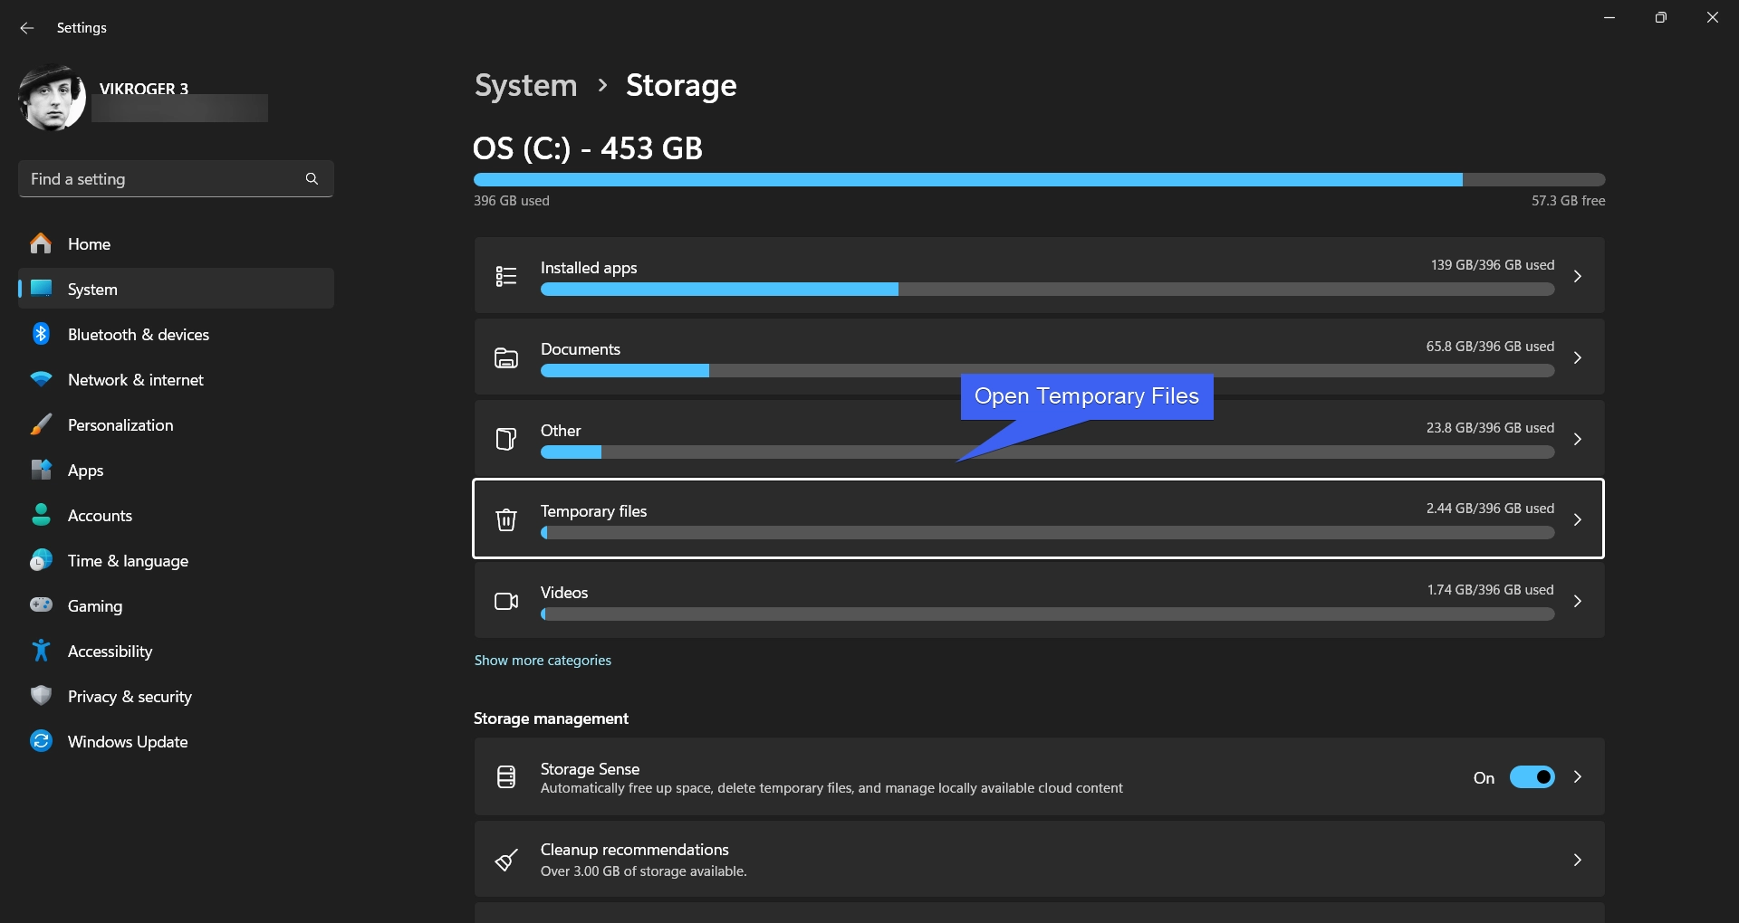Click Show more categories link
Viewport: 1739px width, 923px height.
(543, 661)
